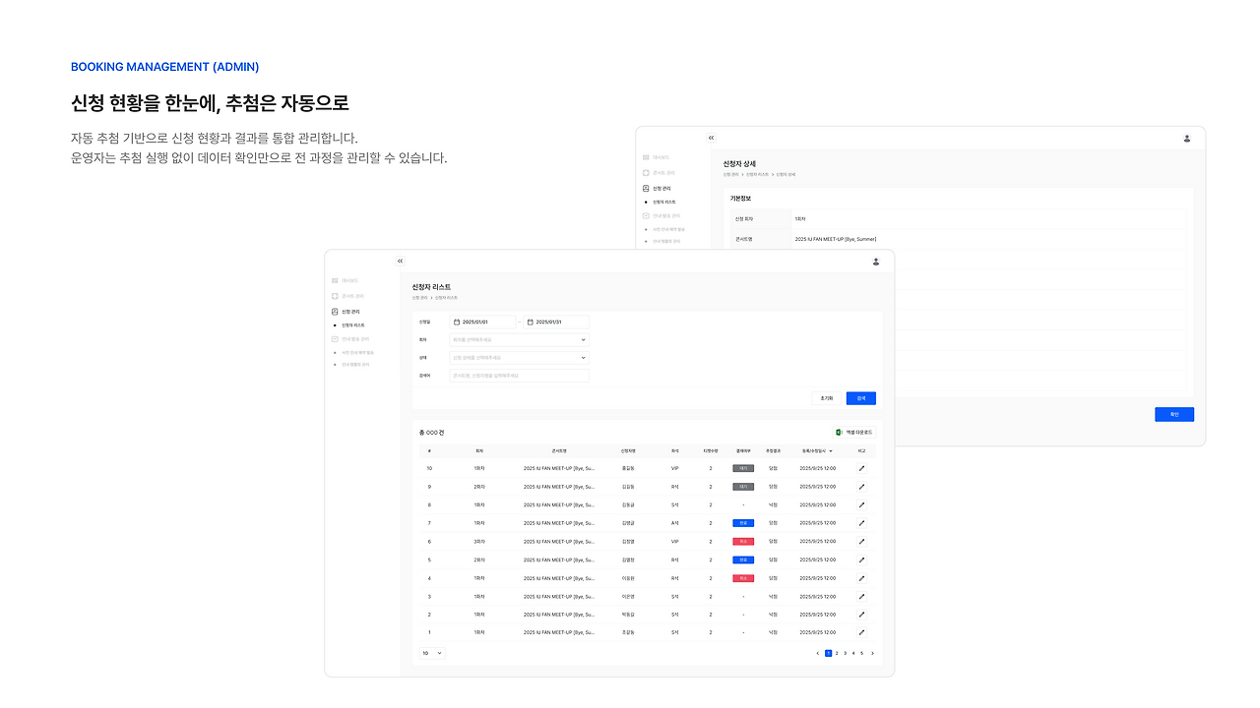The image size is (1260, 708).
Task: Click the BOOKING MANAGEMENT (ADMIN) label
Action: point(165,67)
